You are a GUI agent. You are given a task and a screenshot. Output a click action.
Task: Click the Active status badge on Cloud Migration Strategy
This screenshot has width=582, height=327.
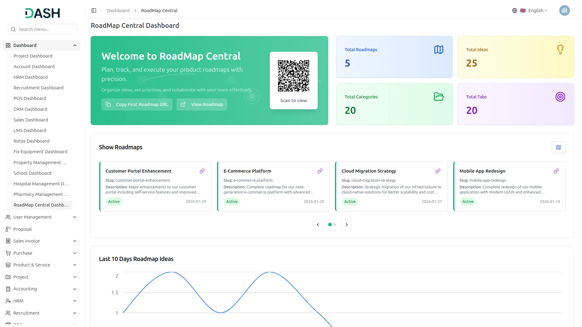pyautogui.click(x=350, y=201)
